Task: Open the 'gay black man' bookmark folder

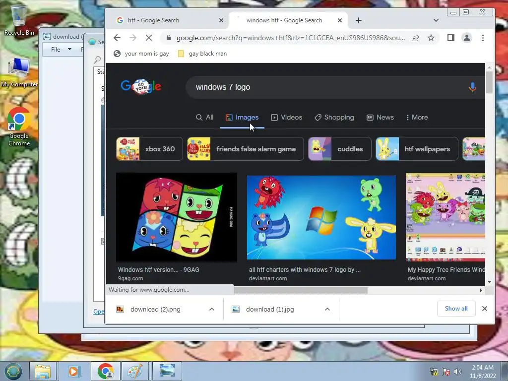Action: coord(202,54)
